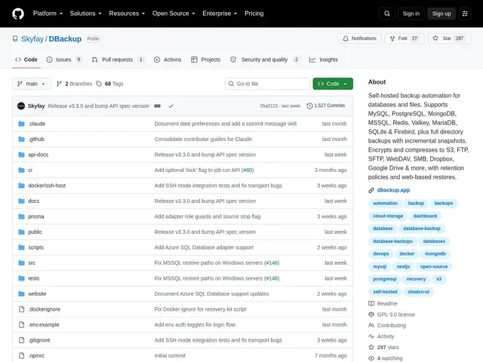483x362 pixels.
Task: View the 68 Tags link
Action: point(109,84)
